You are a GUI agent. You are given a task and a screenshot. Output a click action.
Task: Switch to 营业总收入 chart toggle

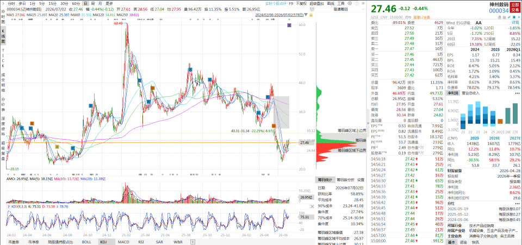tap(470, 93)
